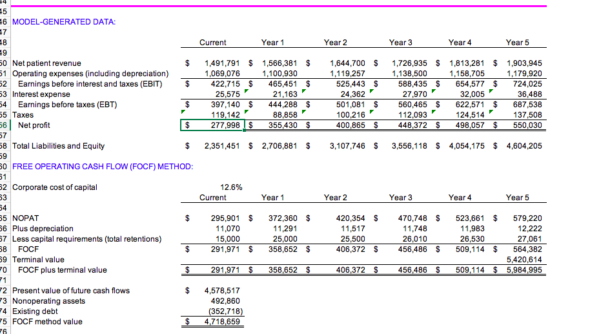610x334 pixels.
Task: Select Current net profit cell 277,998
Action: (212, 125)
